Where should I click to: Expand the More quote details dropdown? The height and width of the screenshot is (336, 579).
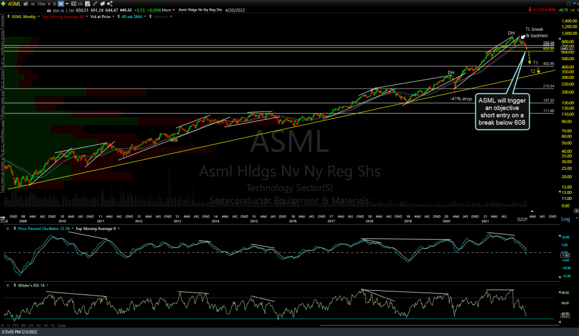(x=168, y=10)
